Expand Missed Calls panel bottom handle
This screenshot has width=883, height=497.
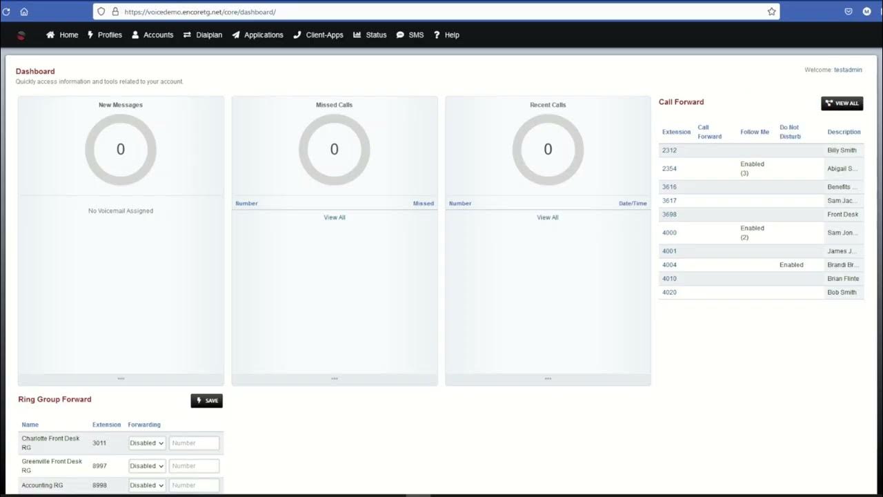pos(335,379)
